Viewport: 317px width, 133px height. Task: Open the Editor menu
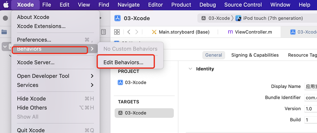(x=155, y=5)
